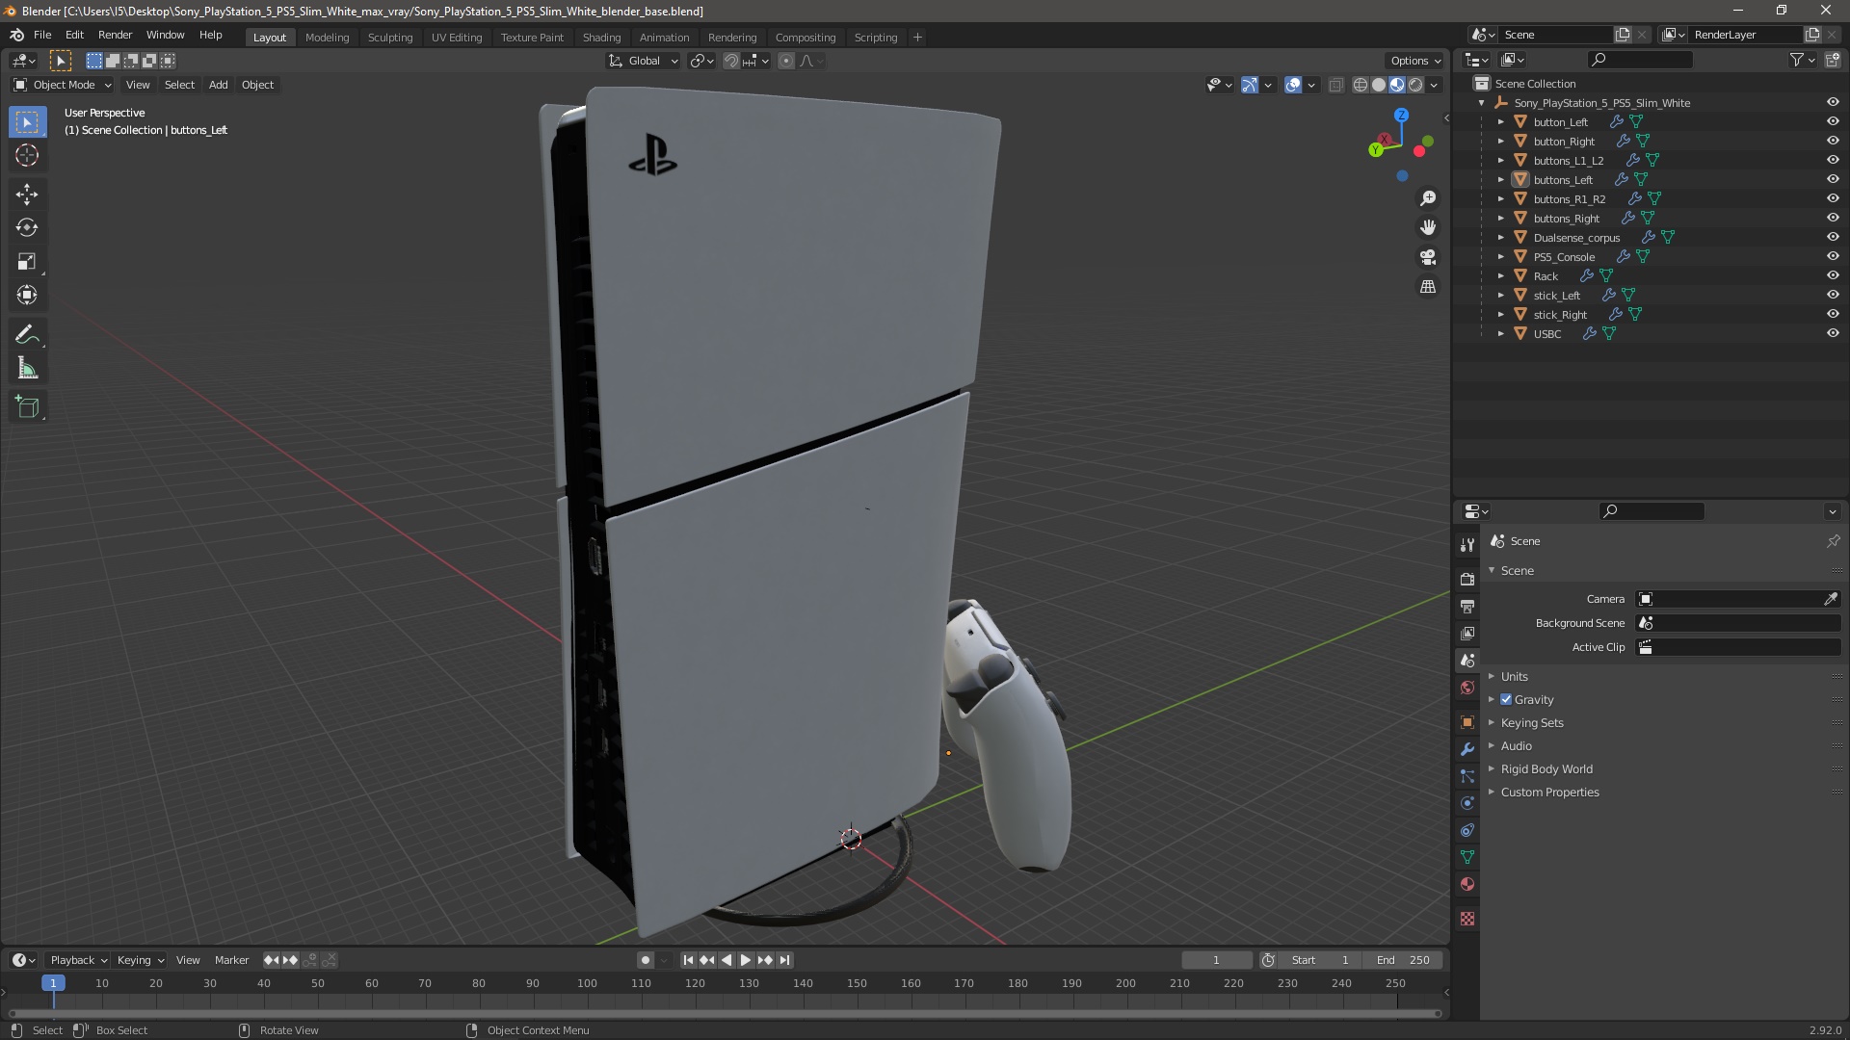1850x1040 pixels.
Task: Open timeline Playback popover
Action: [78, 960]
